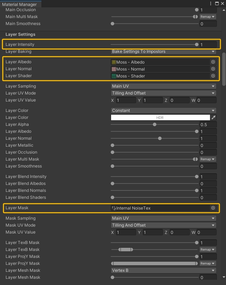Click the scrollbar up arrow
This screenshot has width=226, height=285.
tap(224, 10)
